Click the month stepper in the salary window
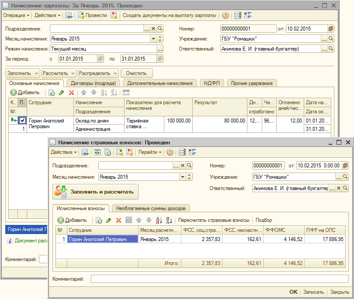This screenshot has width=354, height=299. [160, 39]
